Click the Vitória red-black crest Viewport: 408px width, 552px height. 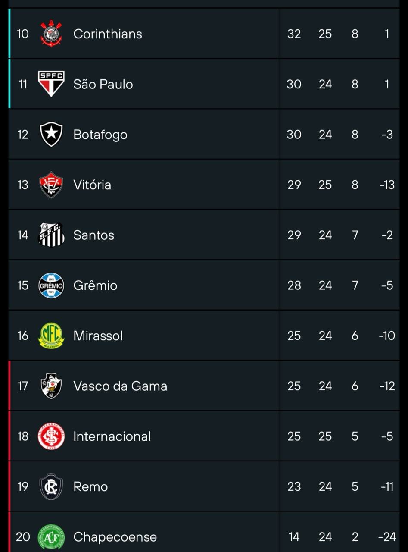click(51, 185)
